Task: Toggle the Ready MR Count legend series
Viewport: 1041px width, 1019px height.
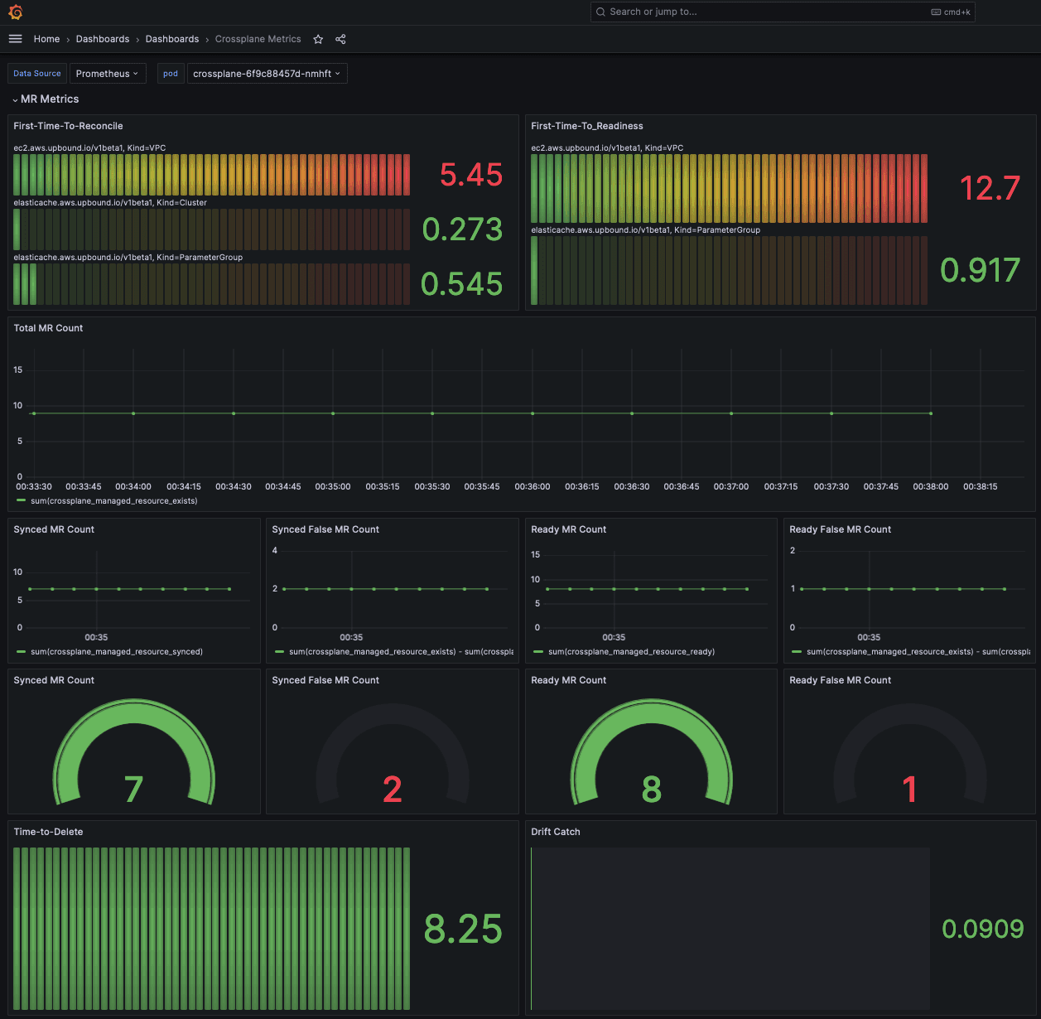Action: point(624,652)
